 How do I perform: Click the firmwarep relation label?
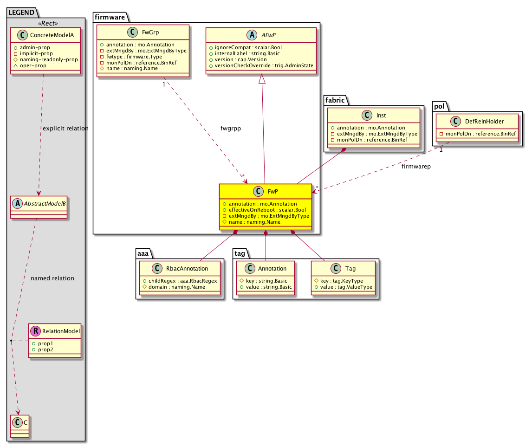tap(416, 166)
